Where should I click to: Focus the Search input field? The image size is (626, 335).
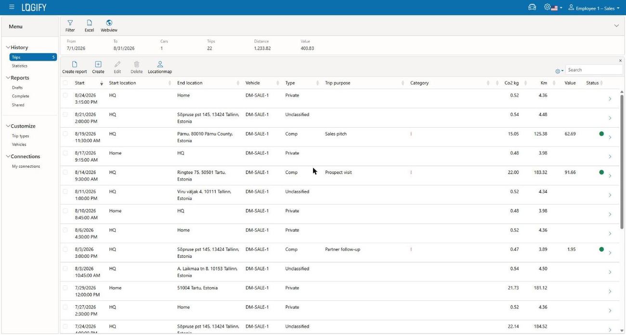[x=594, y=70]
